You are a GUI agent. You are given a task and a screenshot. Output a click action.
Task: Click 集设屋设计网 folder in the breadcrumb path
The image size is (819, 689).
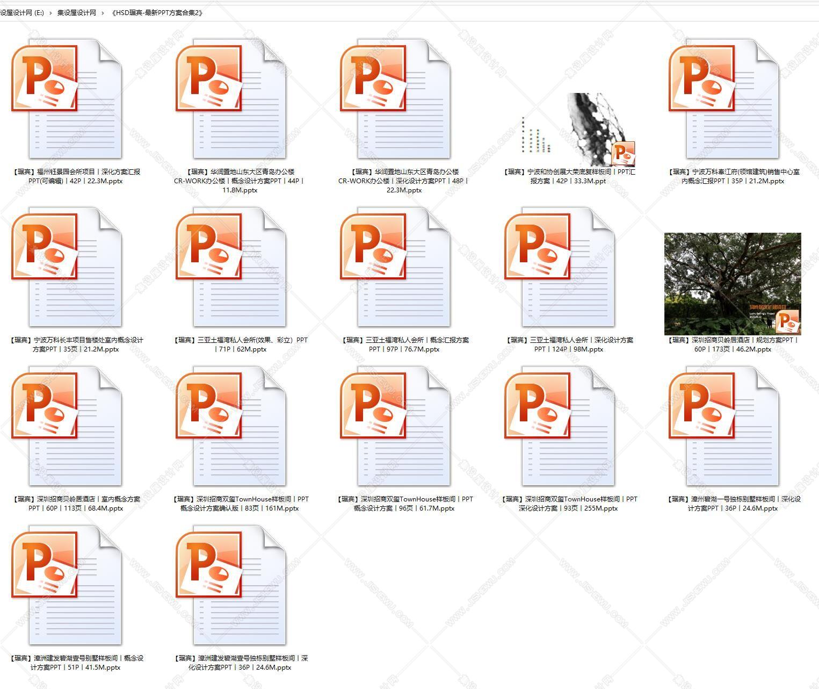[77, 13]
